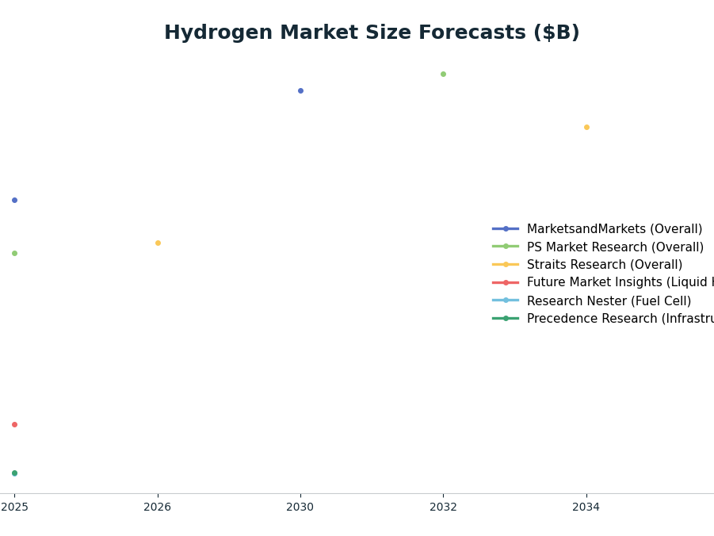714x536 pixels.
Task: Click the red Future Market Insights legend marker
Action: click(x=506, y=282)
